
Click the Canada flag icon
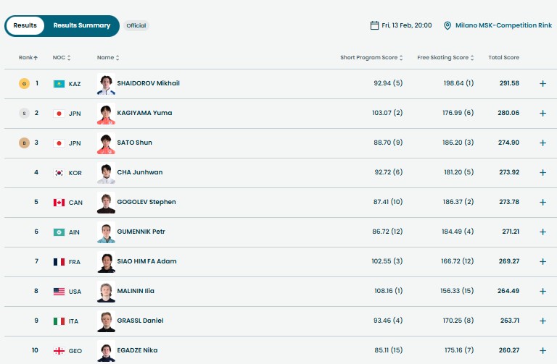click(x=59, y=202)
